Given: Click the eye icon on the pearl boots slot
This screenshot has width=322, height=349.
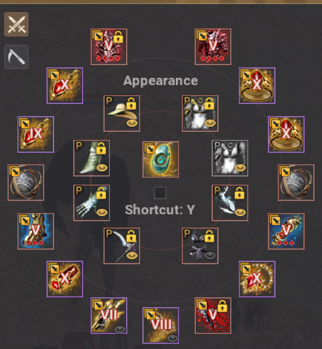Looking at the screenshot, I should click(102, 168).
